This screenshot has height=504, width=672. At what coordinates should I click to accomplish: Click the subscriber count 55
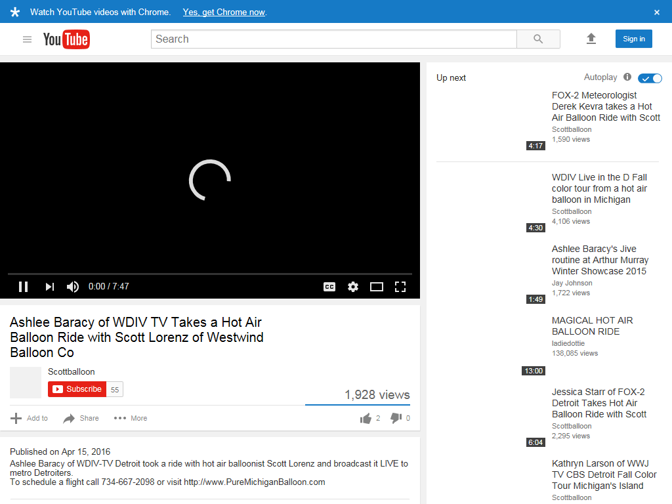click(x=115, y=390)
